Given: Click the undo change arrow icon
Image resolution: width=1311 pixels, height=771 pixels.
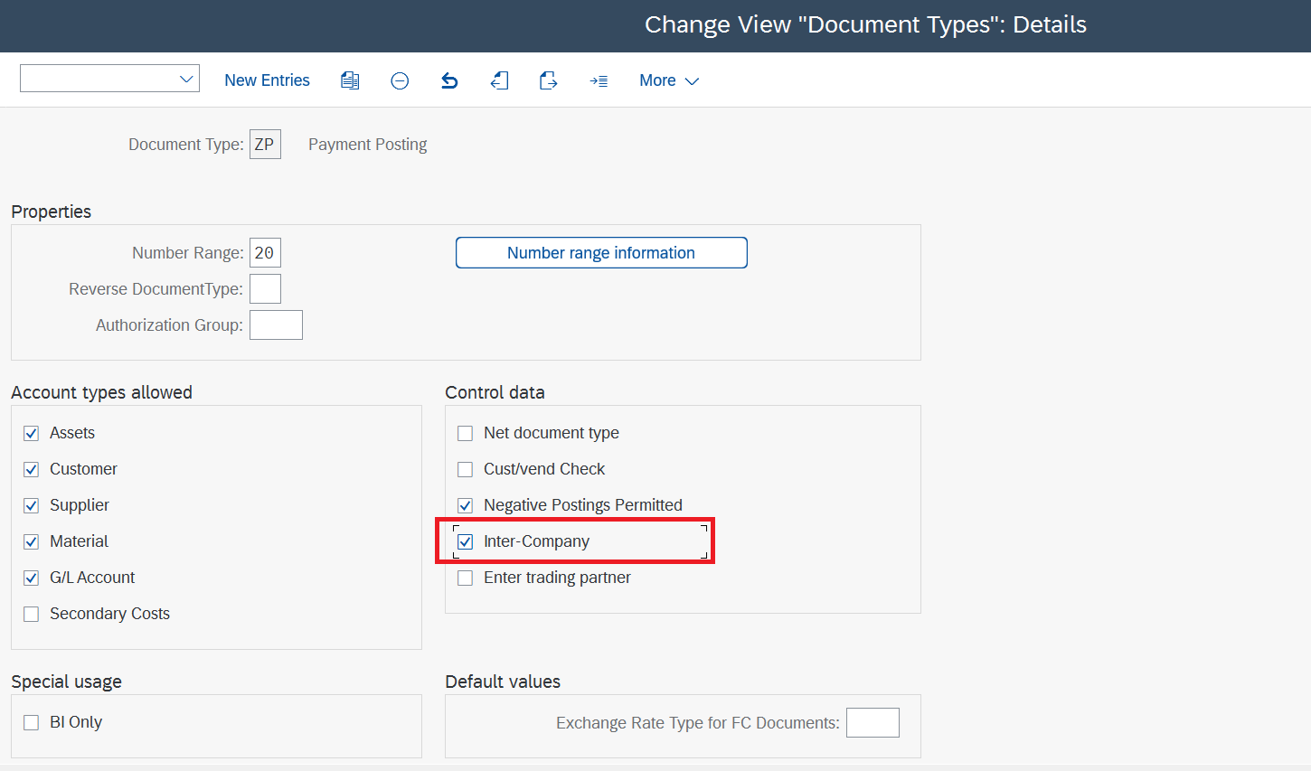Looking at the screenshot, I should 449,80.
